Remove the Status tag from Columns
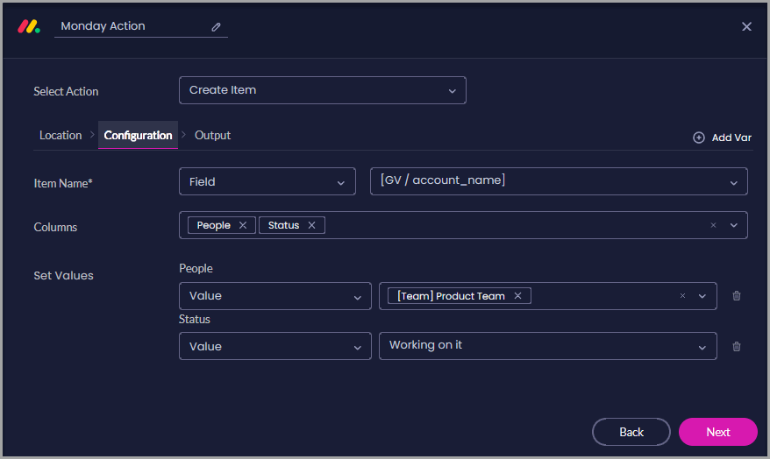Viewport: 770px width, 459px height. pos(311,225)
